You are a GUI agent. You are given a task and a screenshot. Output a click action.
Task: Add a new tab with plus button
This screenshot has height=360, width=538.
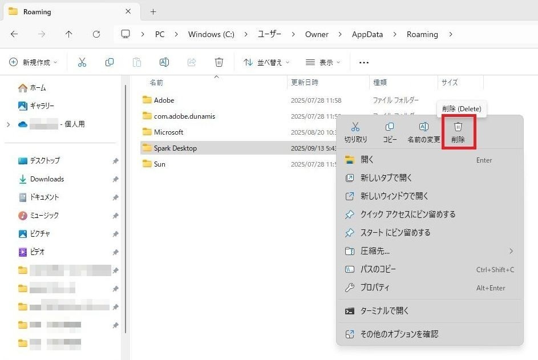point(153,11)
